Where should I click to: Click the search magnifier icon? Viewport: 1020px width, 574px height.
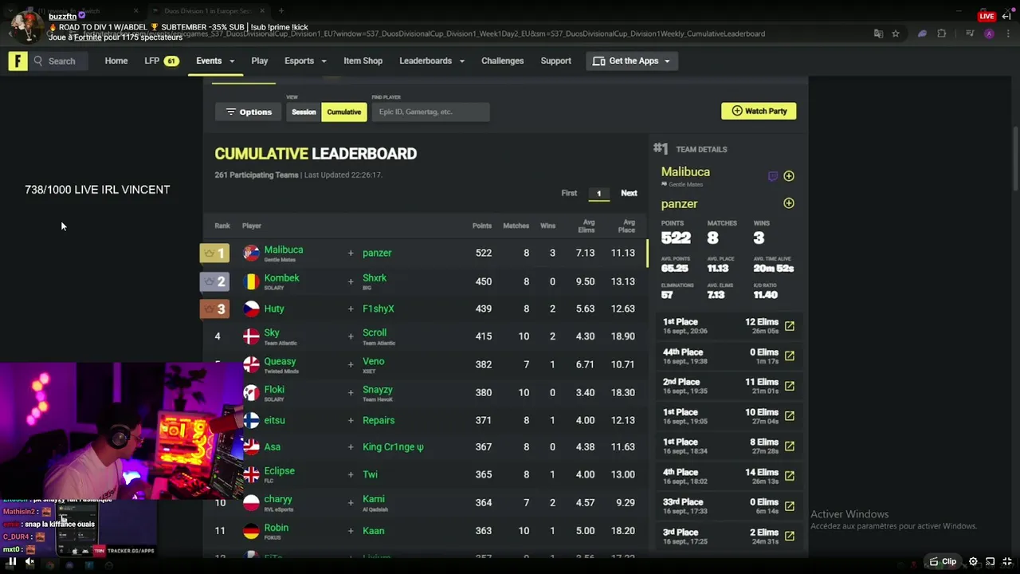pos(37,61)
